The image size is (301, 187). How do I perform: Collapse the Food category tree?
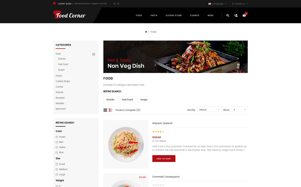[x=94, y=54]
